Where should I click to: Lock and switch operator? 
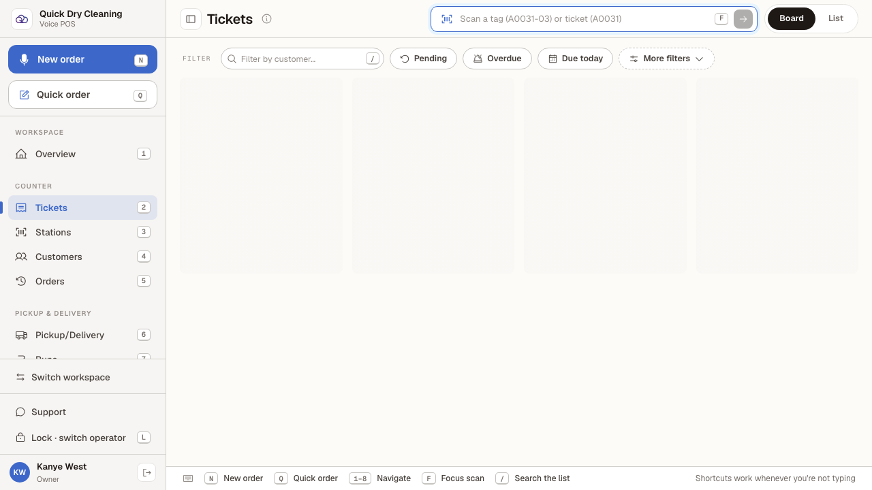82,438
